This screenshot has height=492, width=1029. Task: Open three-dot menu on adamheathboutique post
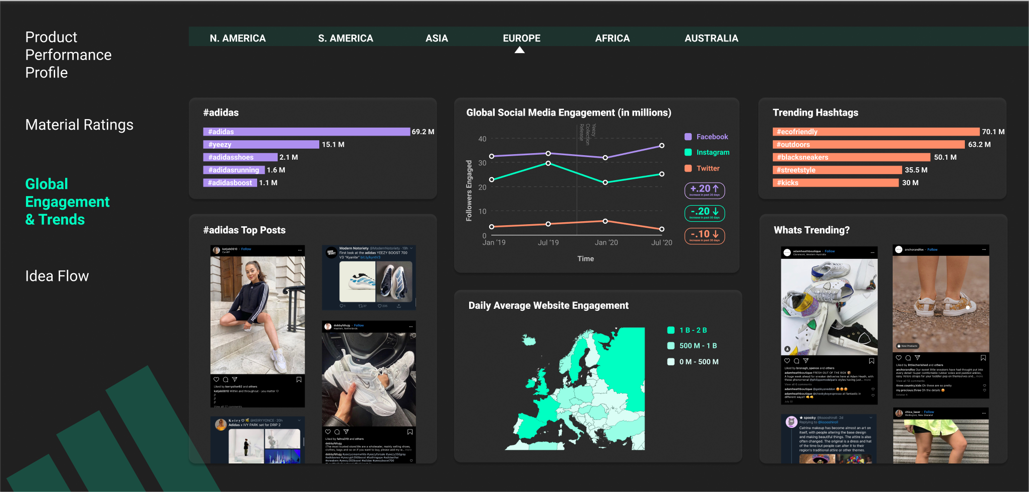872,252
